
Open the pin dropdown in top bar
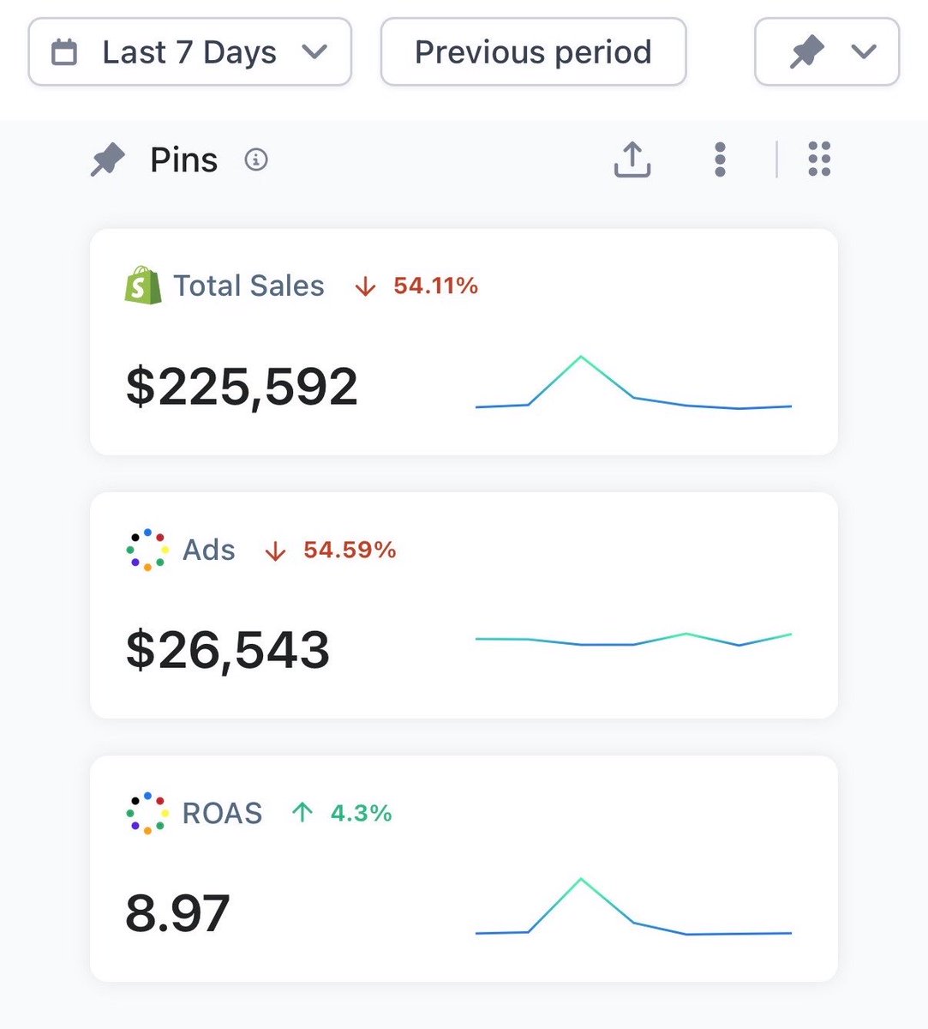(827, 52)
